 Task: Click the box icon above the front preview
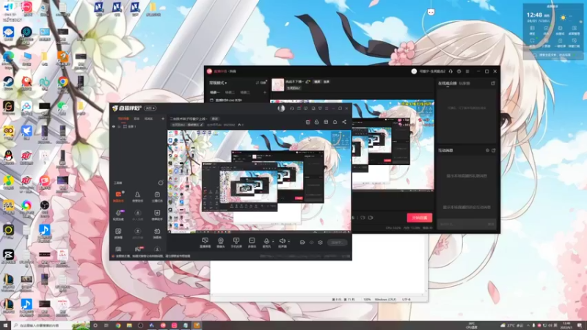click(326, 122)
